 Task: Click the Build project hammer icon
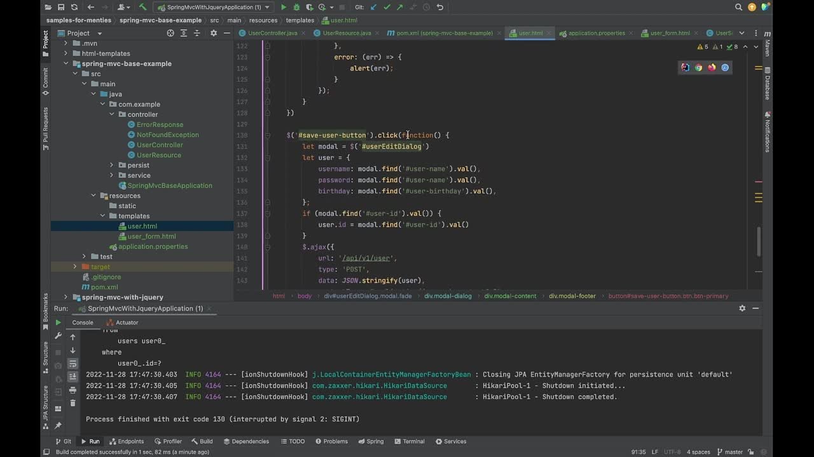tap(143, 8)
